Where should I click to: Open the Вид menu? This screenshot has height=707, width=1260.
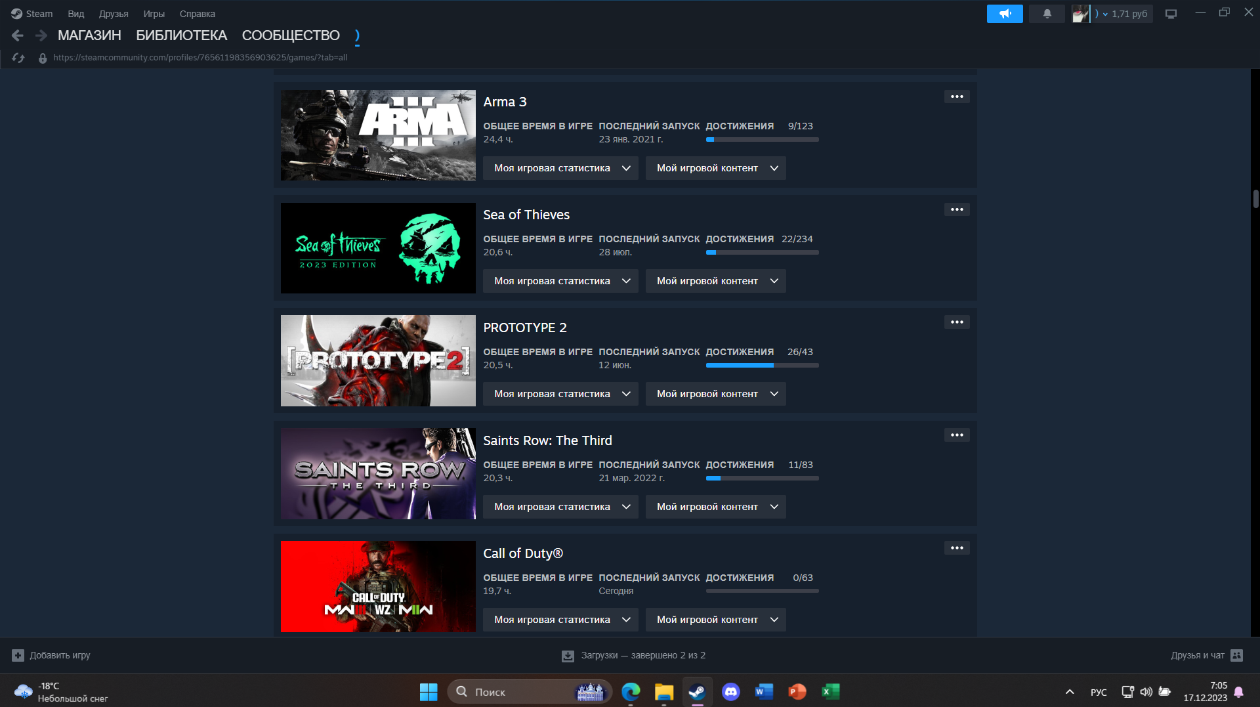76,14
